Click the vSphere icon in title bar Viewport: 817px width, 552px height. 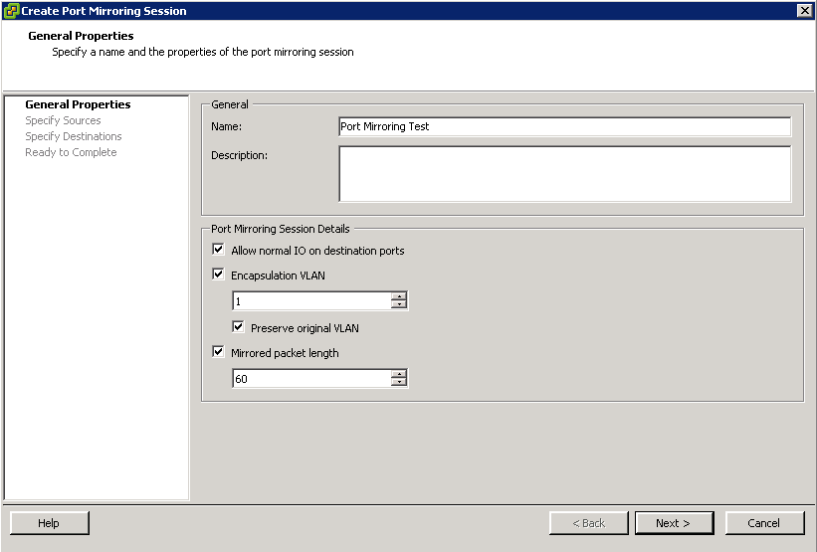[11, 10]
